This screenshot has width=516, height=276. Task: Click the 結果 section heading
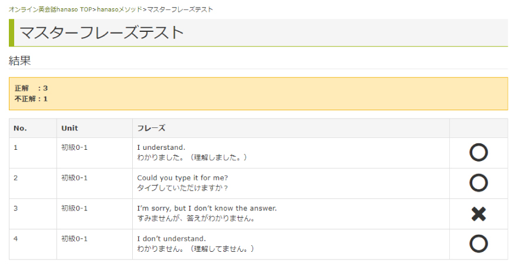coord(19,61)
